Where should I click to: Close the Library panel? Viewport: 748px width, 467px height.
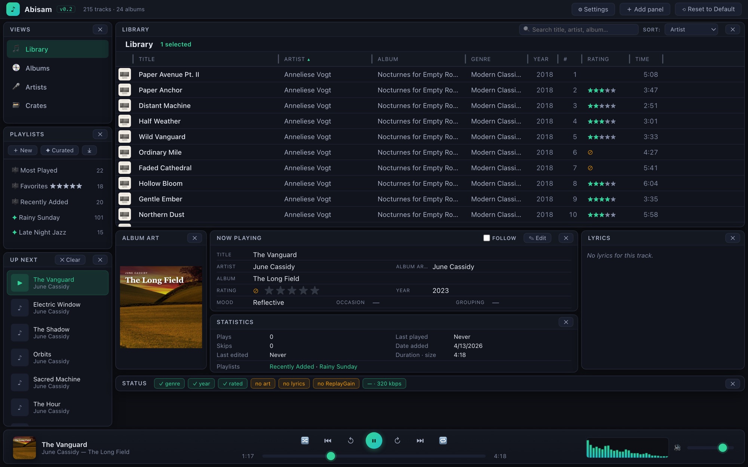(x=733, y=29)
